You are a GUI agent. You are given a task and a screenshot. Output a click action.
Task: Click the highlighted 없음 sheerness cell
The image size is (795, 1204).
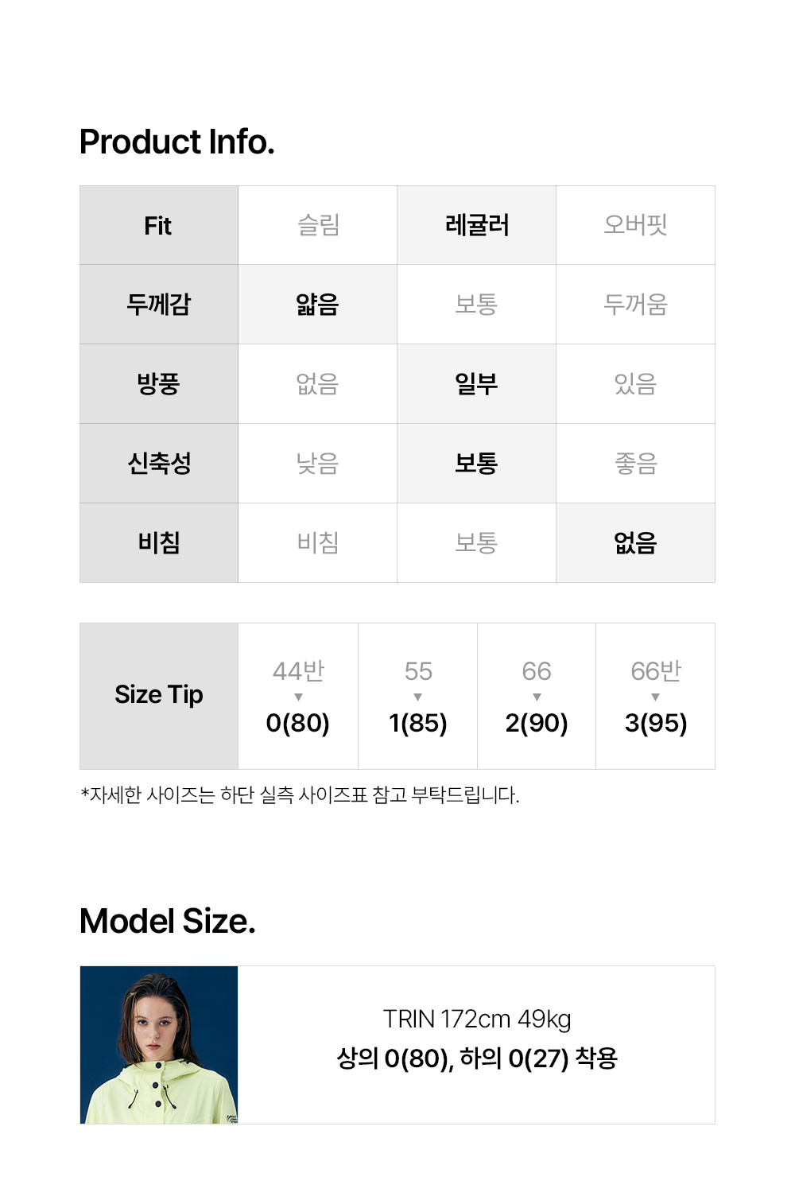[x=635, y=542]
